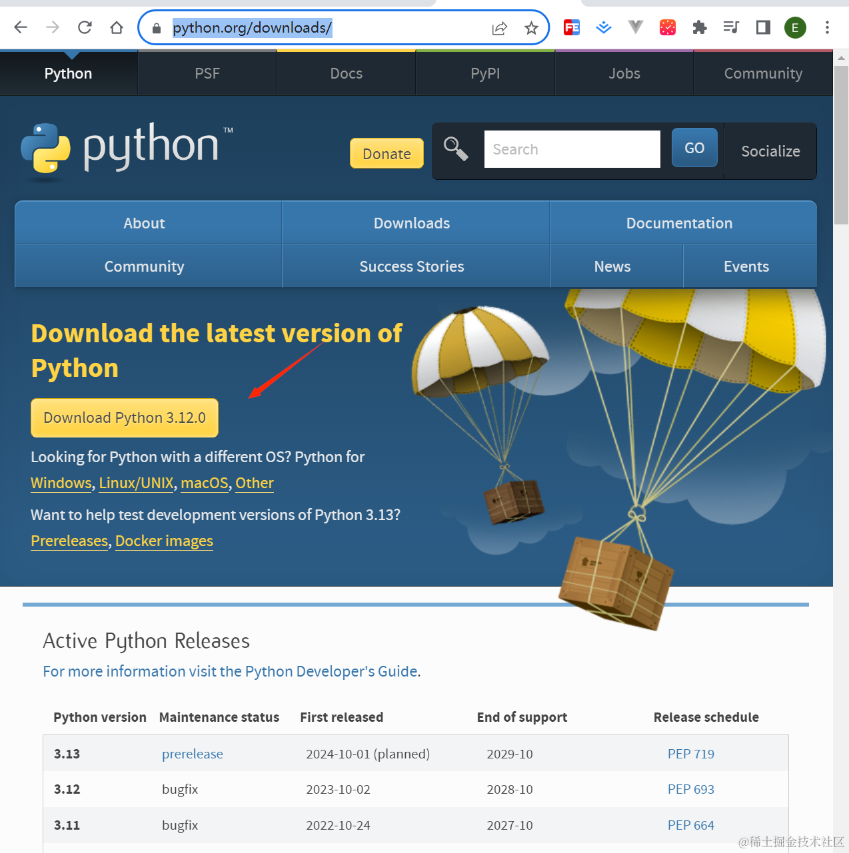Viewport: 849px width, 853px height.
Task: Click the magnifying glass search icon
Action: pyautogui.click(x=456, y=148)
